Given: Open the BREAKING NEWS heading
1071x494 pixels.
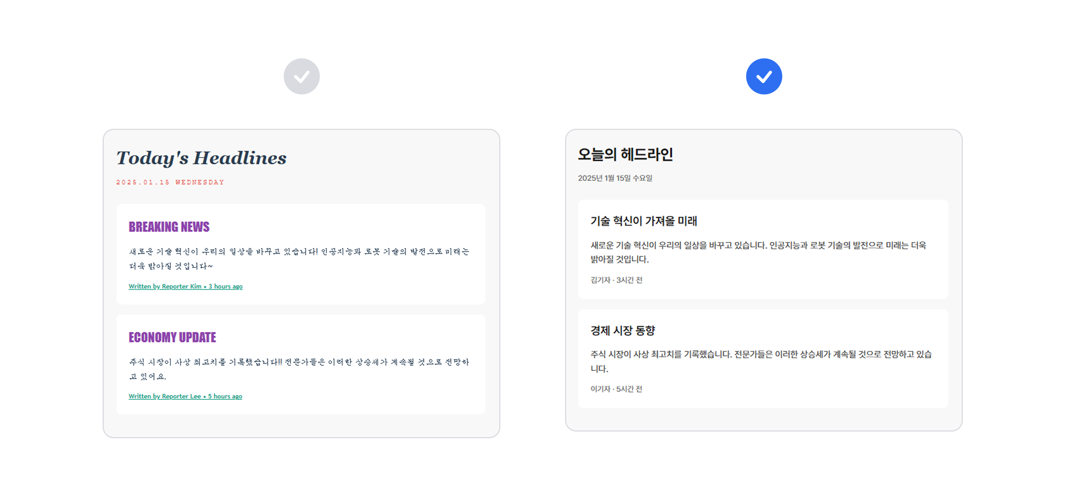Looking at the screenshot, I should pyautogui.click(x=169, y=227).
